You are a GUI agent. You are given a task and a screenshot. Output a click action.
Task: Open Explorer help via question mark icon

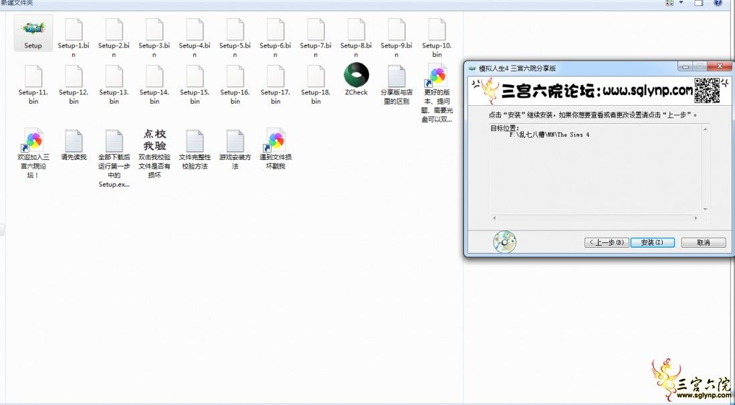pos(718,3)
